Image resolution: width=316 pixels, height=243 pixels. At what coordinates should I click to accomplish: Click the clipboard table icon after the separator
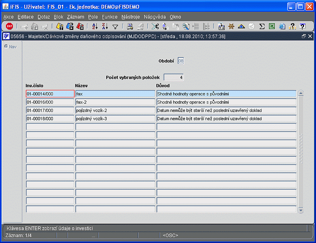click(x=221, y=26)
